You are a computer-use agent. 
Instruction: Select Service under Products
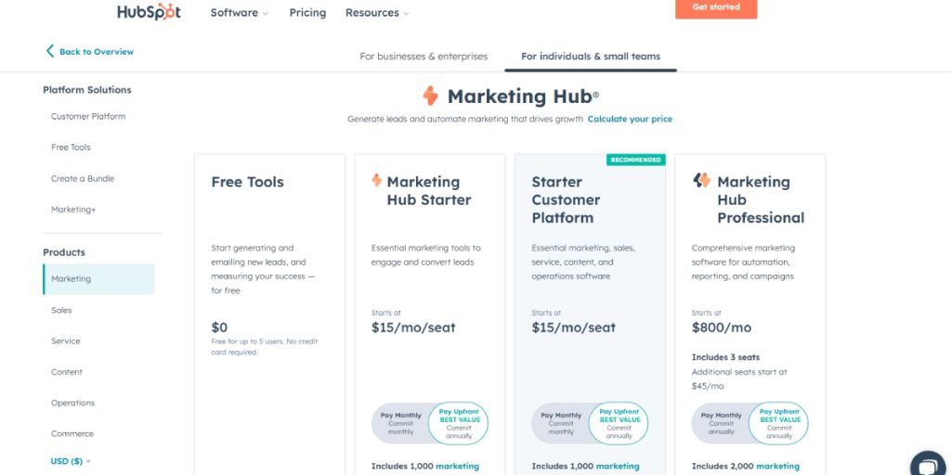tap(66, 341)
